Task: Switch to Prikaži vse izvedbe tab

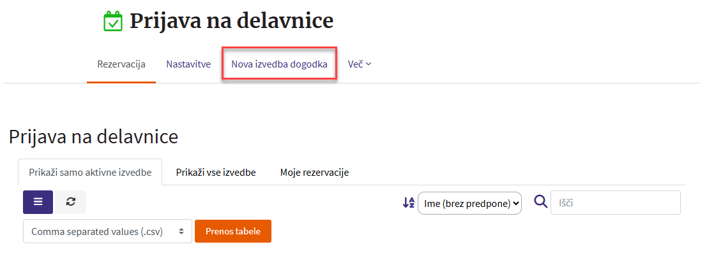Action: pos(216,173)
